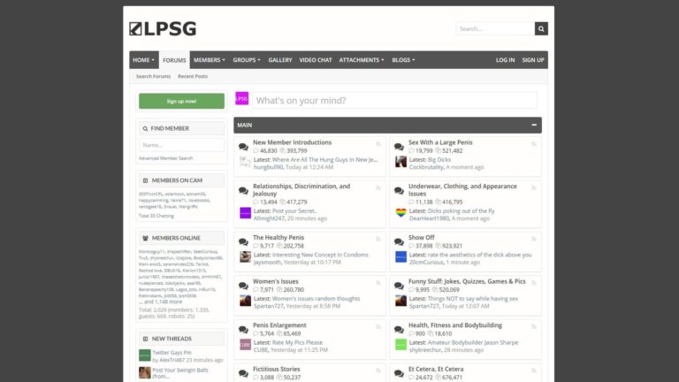Click the LPSG avatar beside status box
Image resolution: width=679 pixels, height=382 pixels.
click(x=241, y=100)
